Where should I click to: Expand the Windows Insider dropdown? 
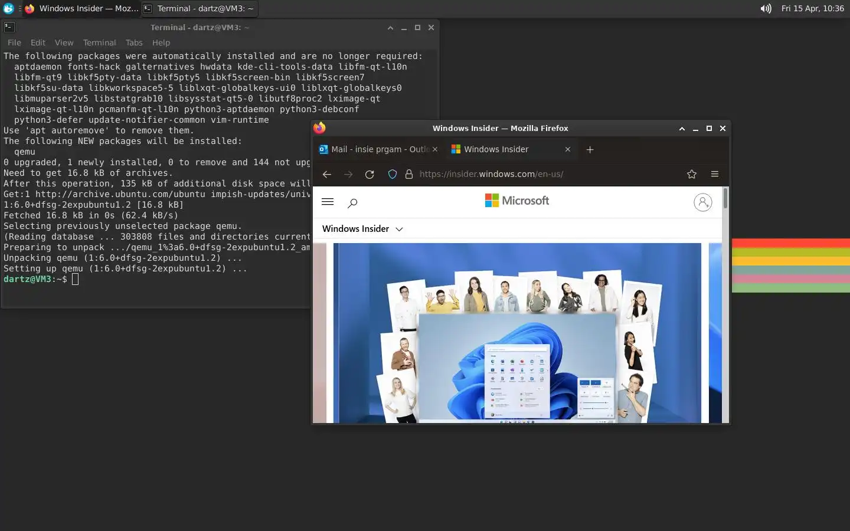click(362, 229)
